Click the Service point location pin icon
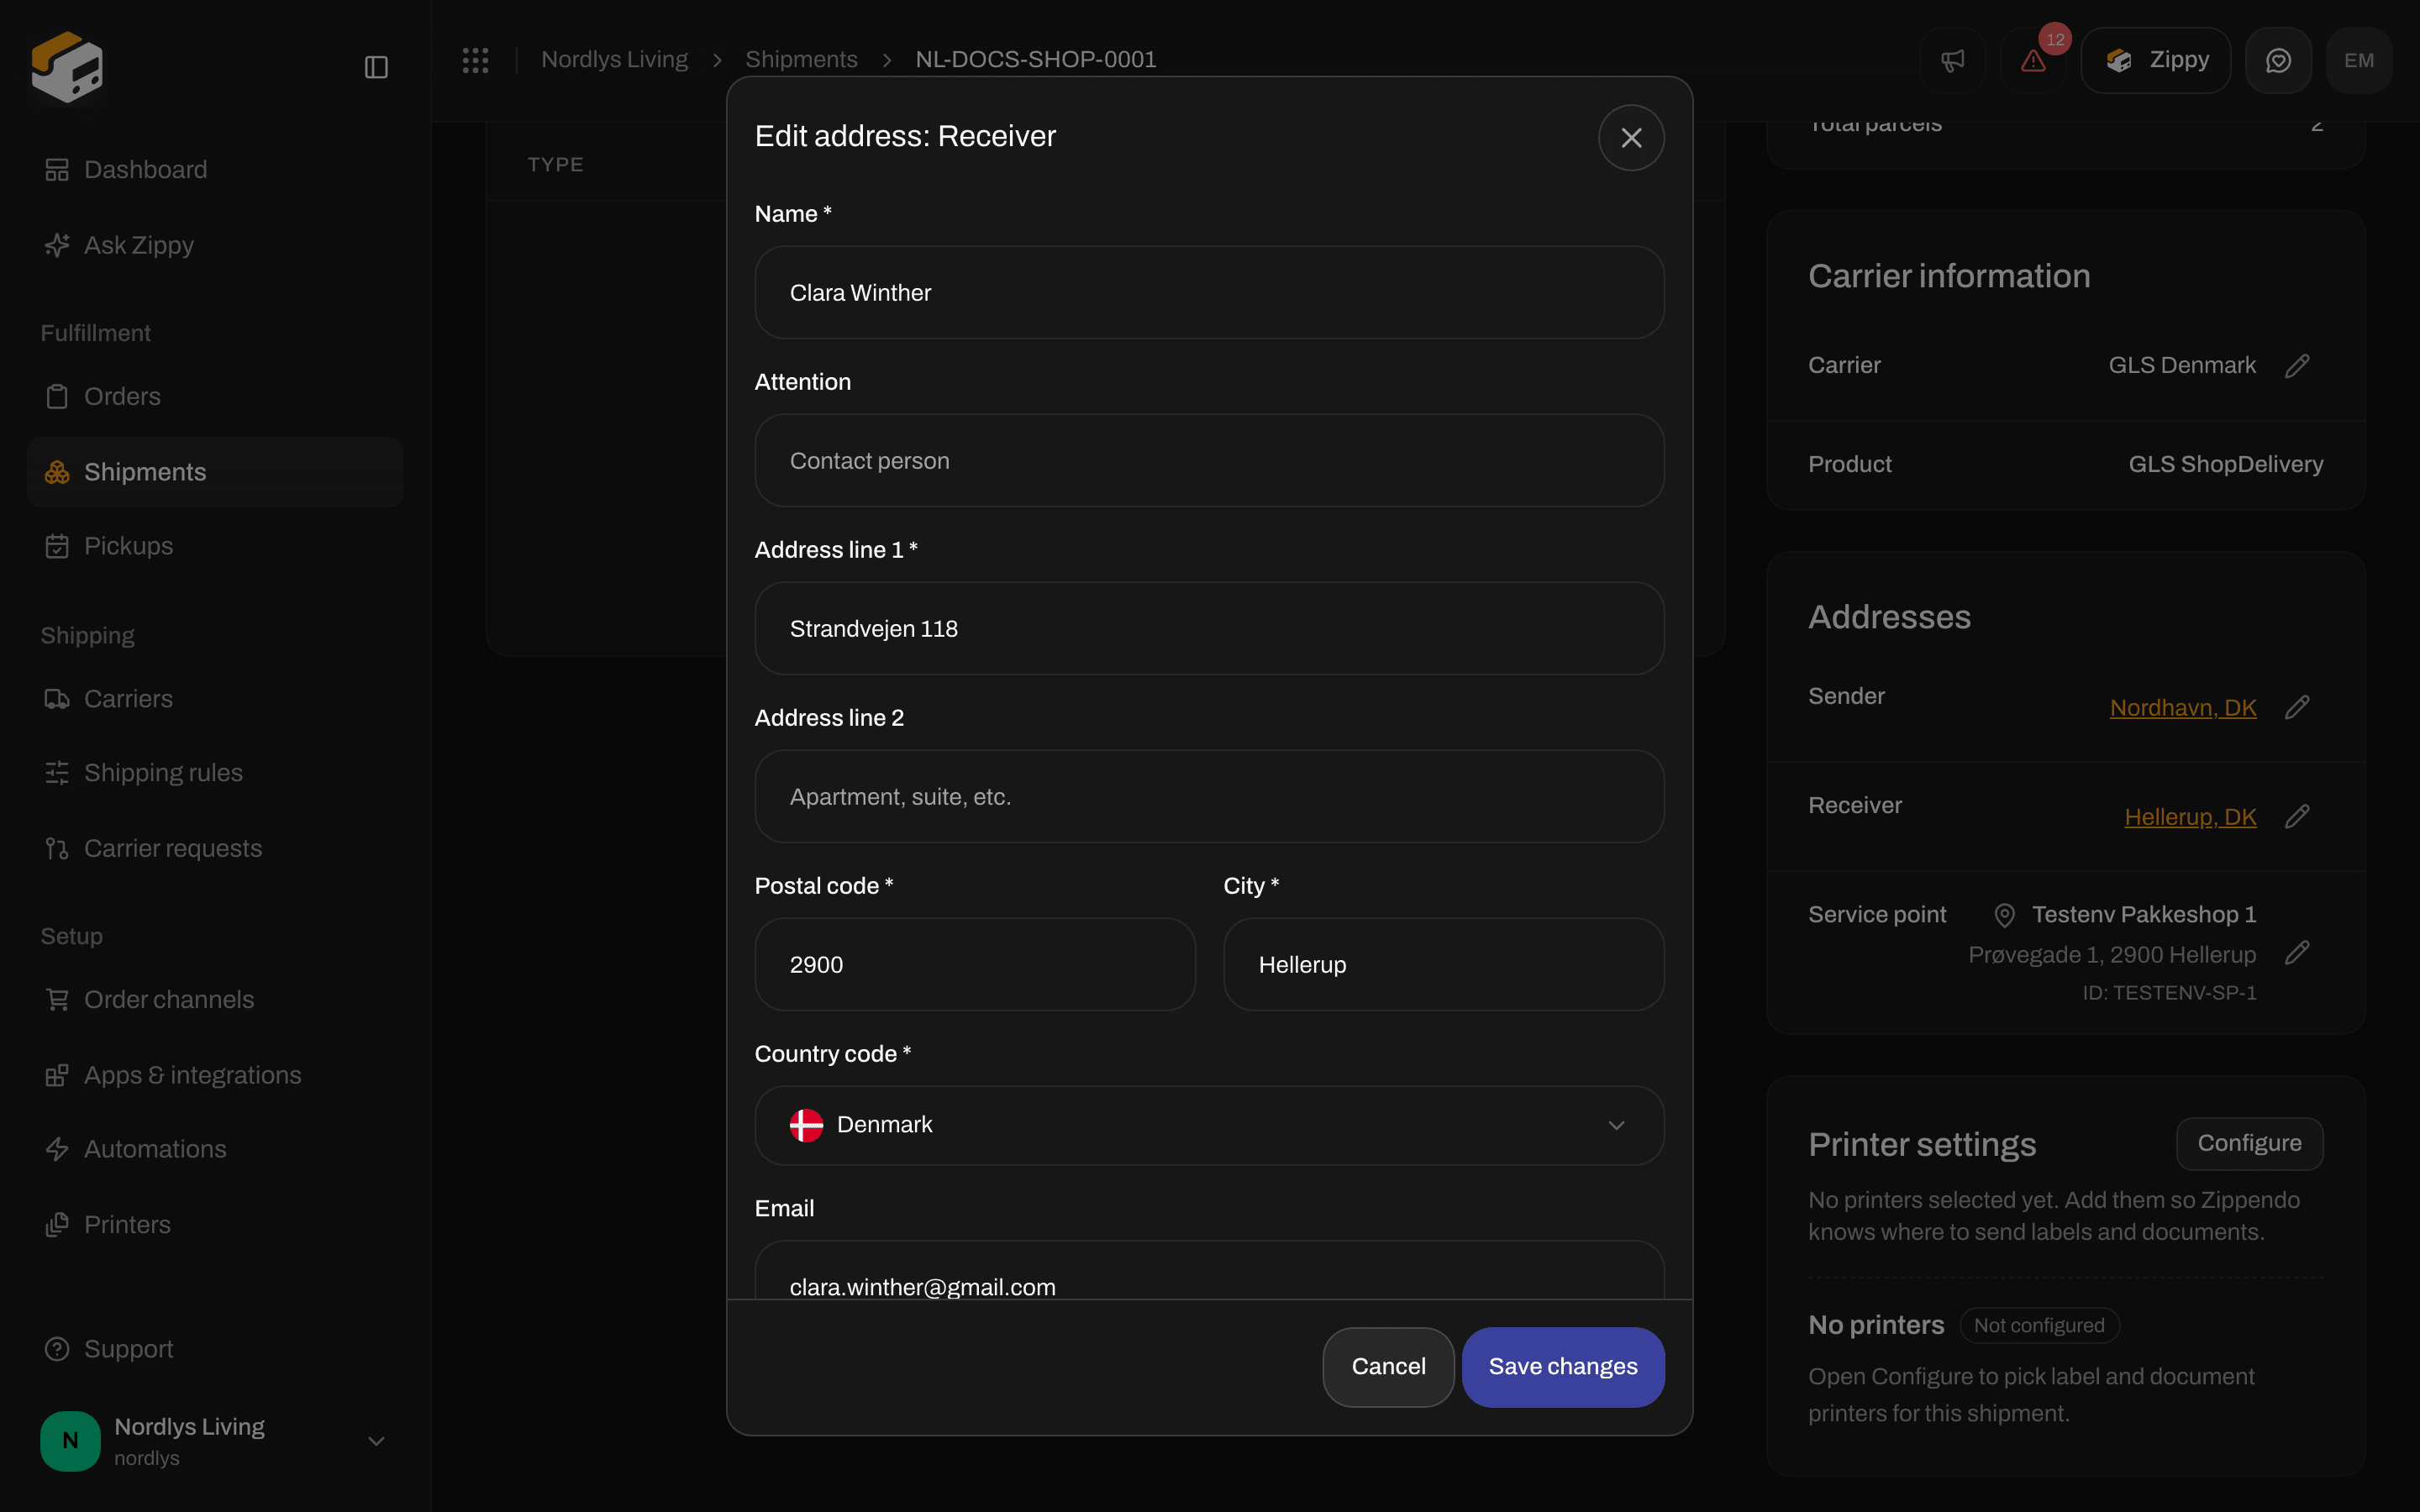This screenshot has width=2420, height=1512. click(2004, 915)
